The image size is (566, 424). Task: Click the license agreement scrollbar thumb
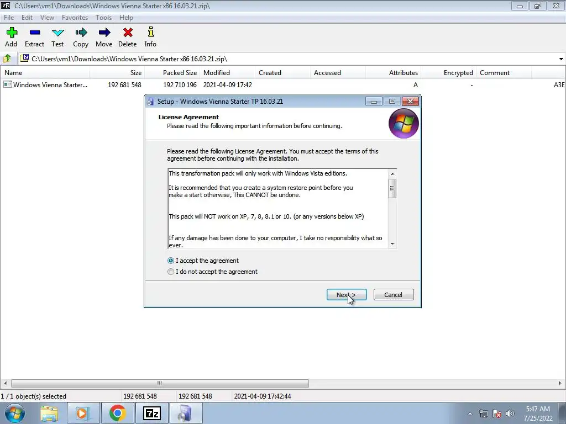click(x=392, y=188)
